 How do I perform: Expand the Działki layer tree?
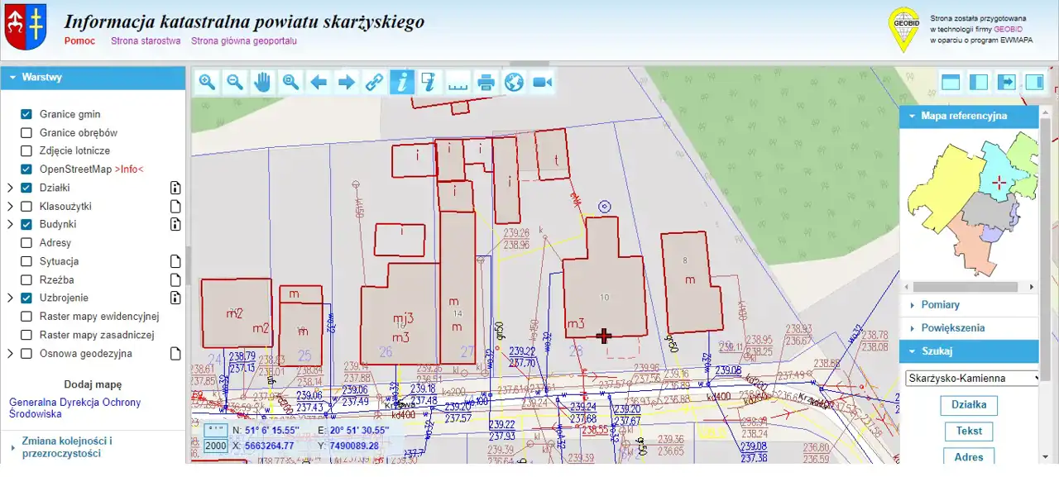pyautogui.click(x=10, y=188)
